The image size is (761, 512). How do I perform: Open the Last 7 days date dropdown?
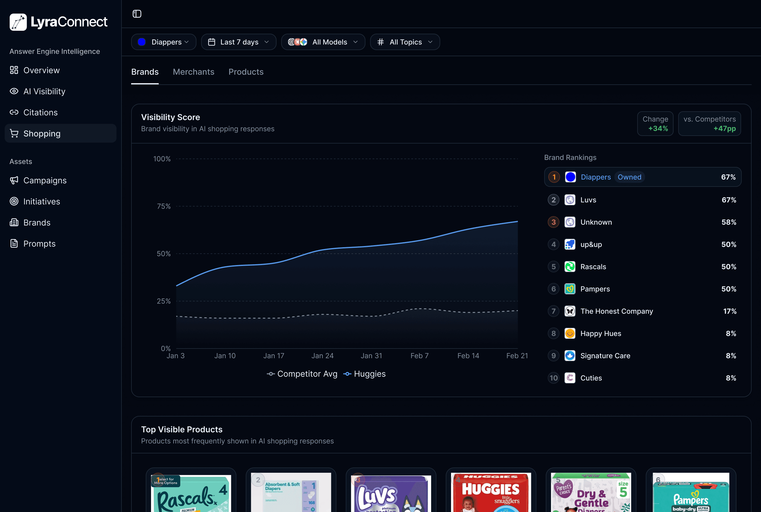(239, 42)
